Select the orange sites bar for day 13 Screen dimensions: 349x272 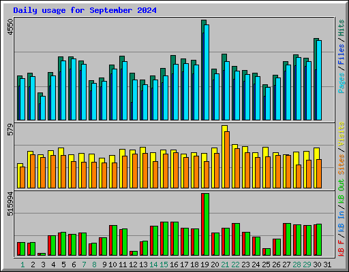tap(145, 171)
